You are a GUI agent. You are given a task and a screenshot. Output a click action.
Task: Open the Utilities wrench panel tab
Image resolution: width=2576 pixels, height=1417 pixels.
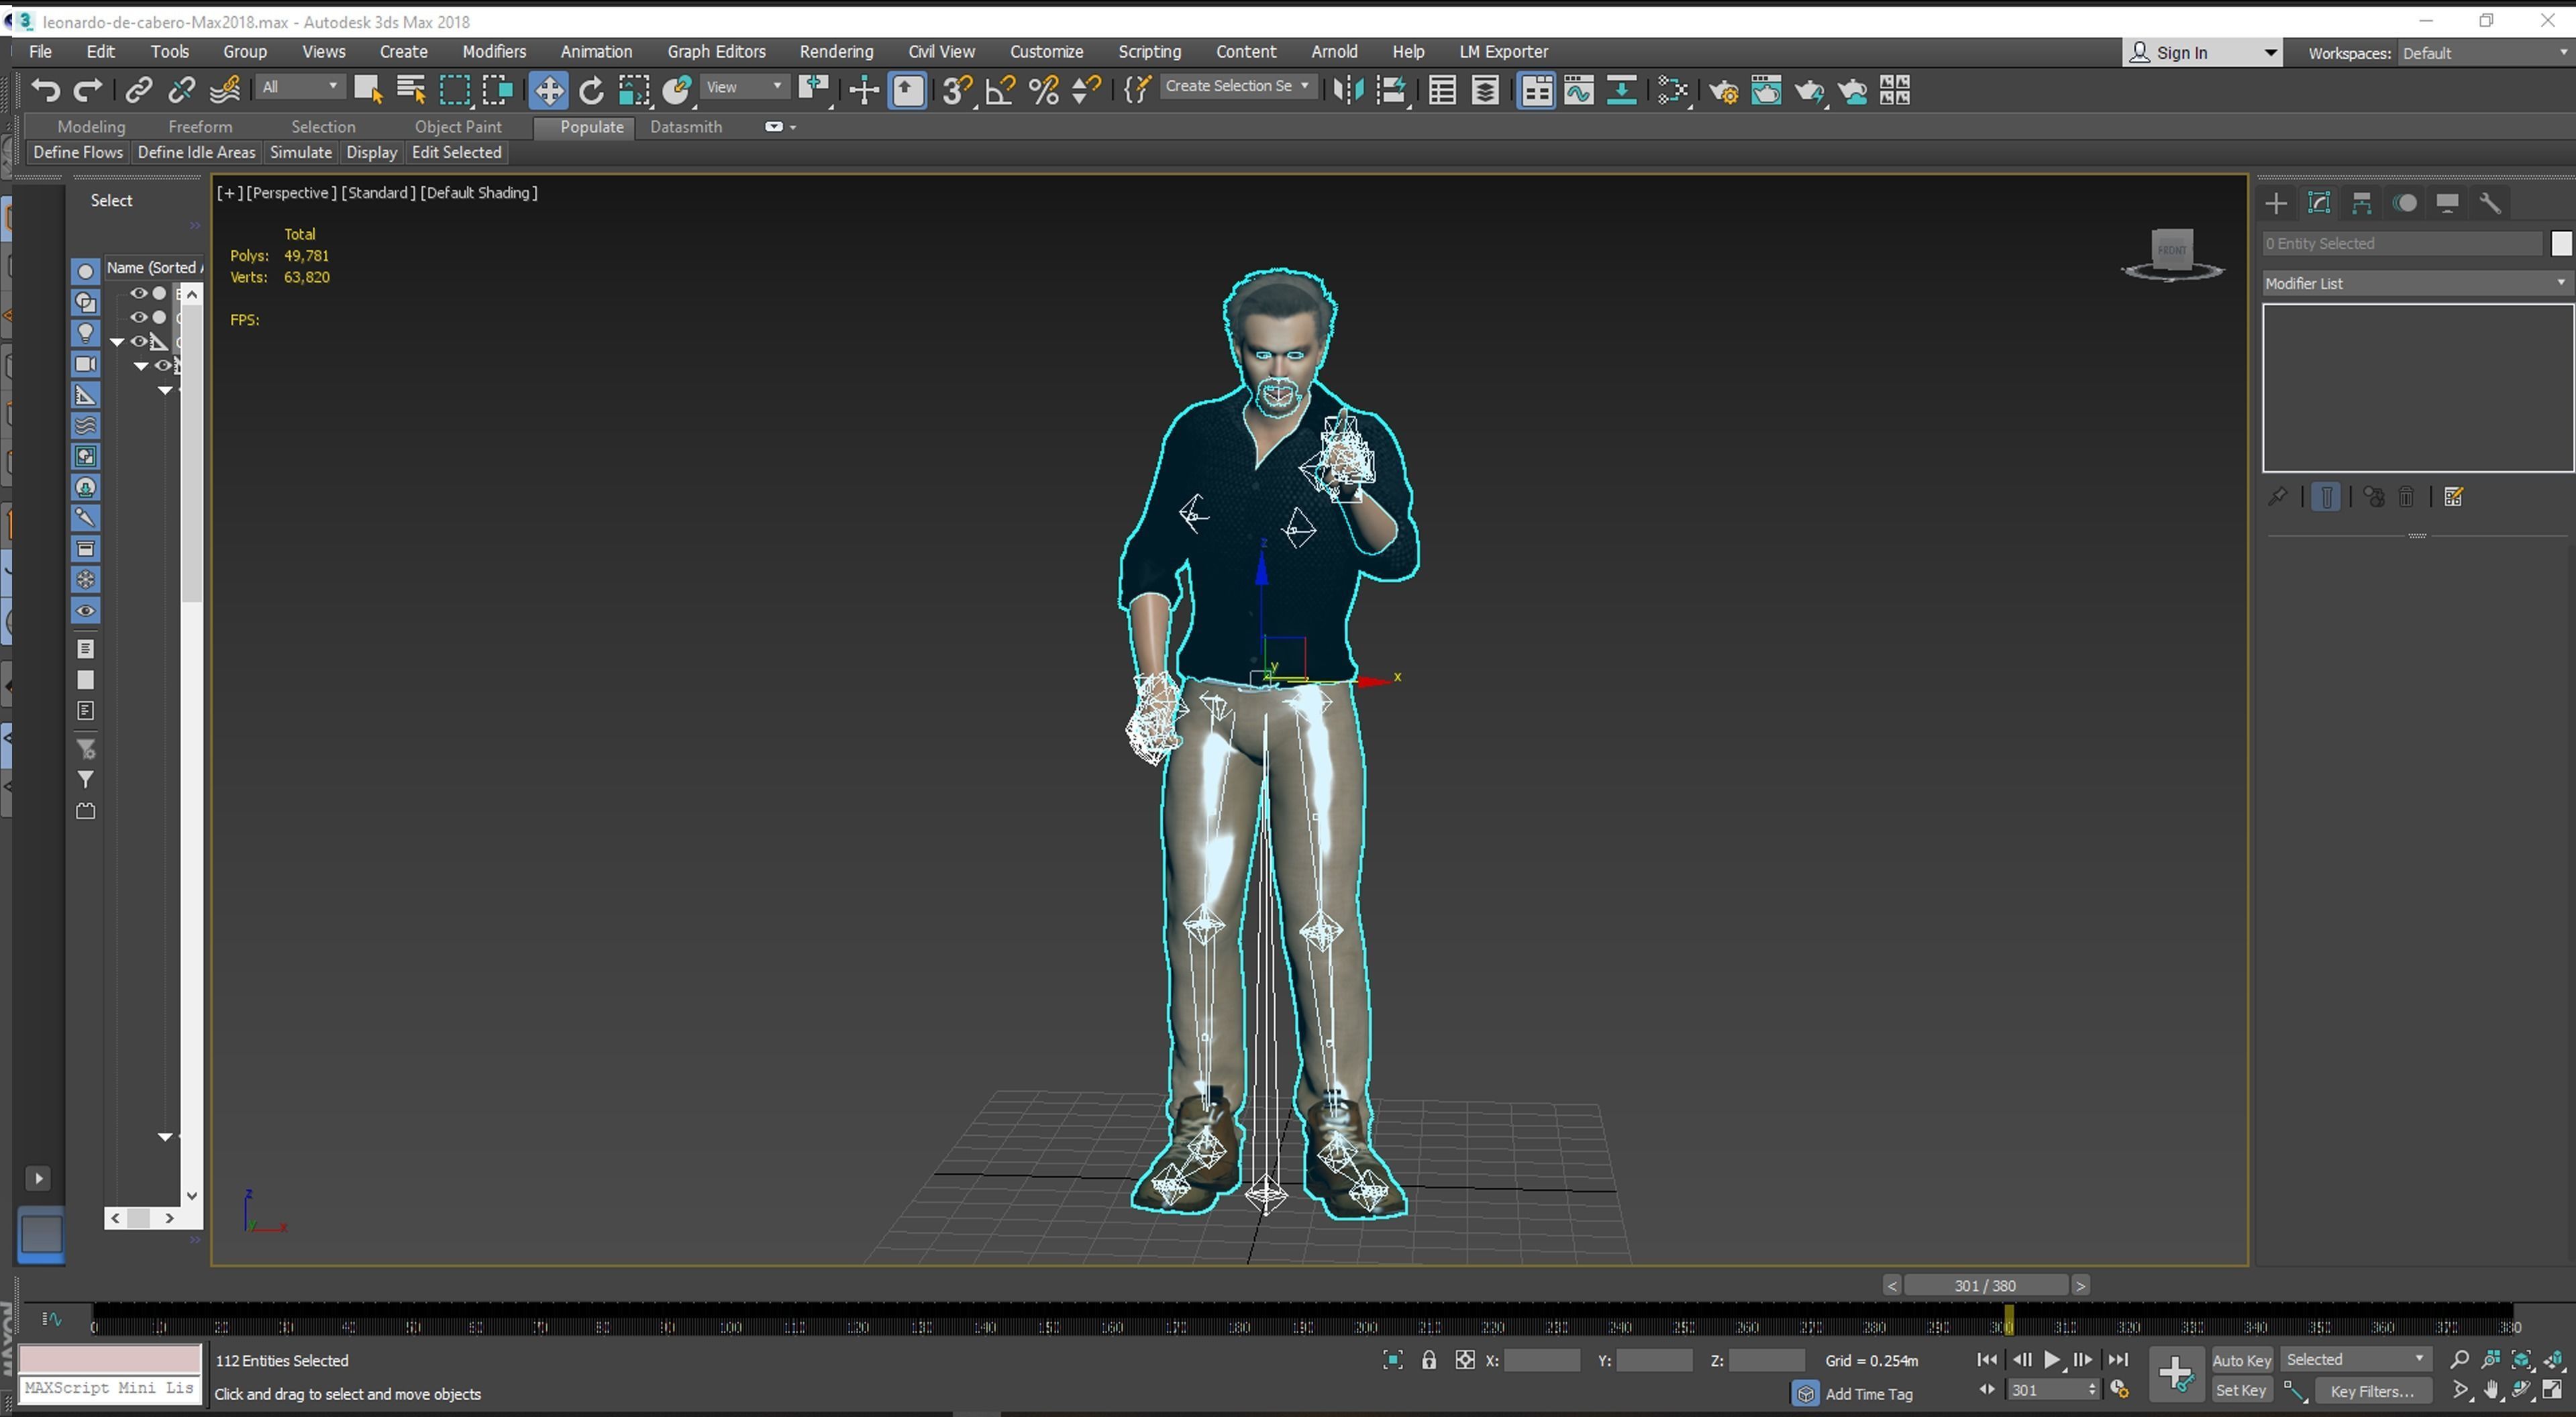pyautogui.click(x=2490, y=204)
